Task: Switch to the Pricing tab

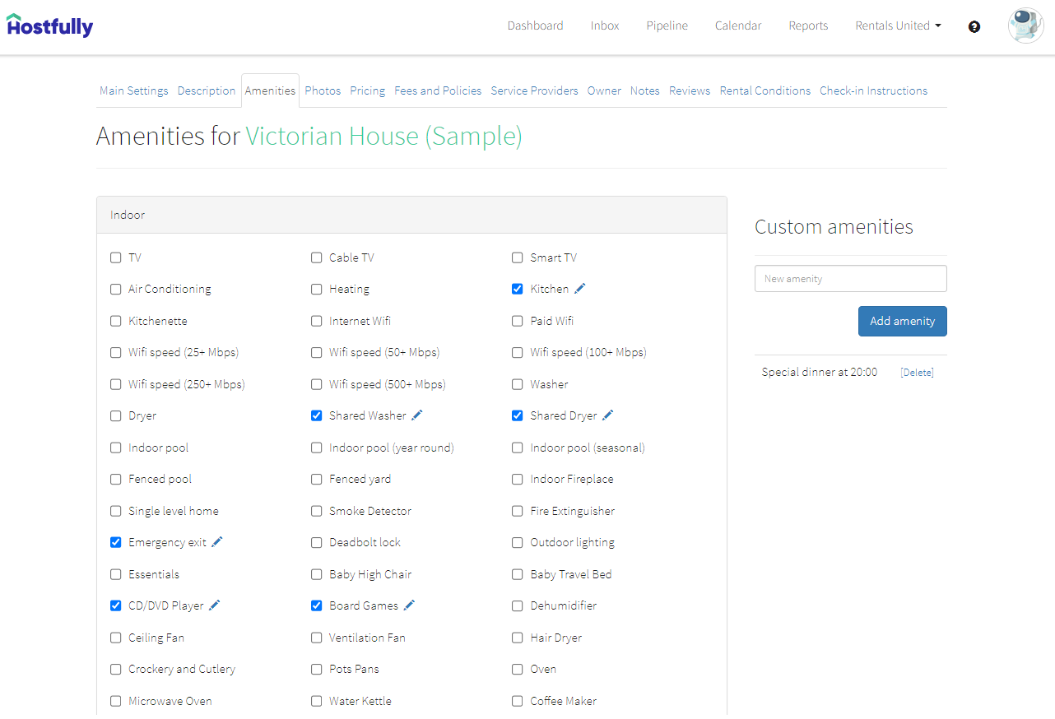Action: (367, 90)
